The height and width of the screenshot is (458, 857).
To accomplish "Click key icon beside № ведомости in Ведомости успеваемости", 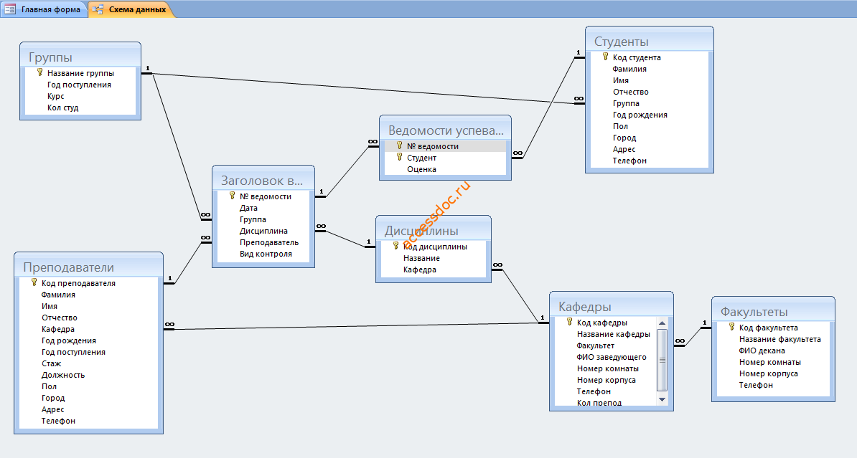I will (400, 145).
